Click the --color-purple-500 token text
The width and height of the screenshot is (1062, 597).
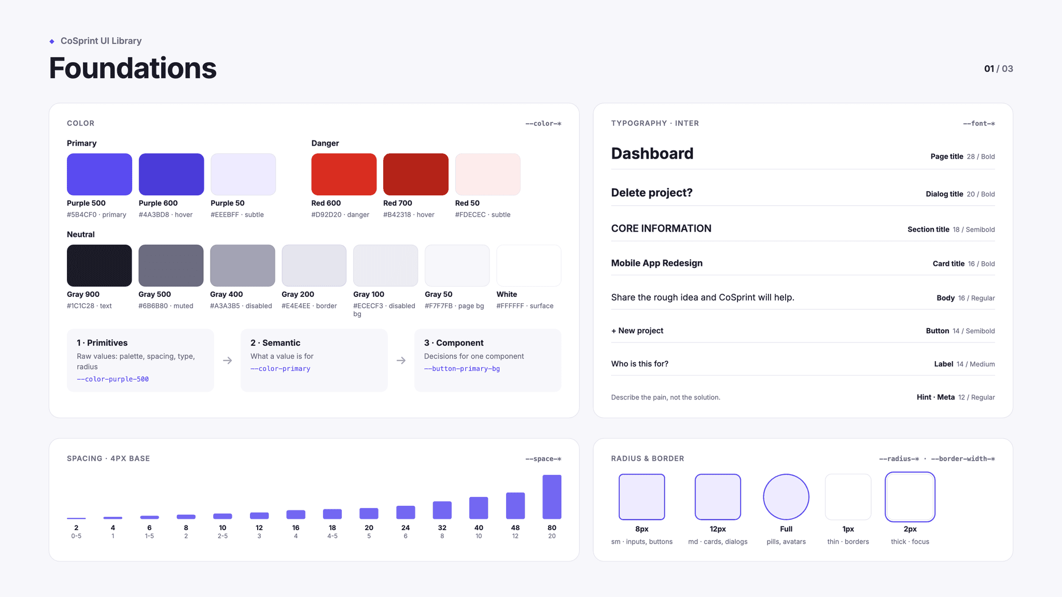[113, 379]
